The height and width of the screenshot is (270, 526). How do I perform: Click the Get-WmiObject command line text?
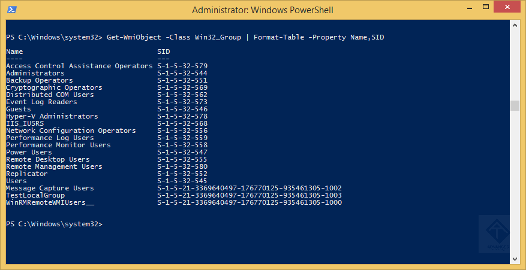[245, 37]
